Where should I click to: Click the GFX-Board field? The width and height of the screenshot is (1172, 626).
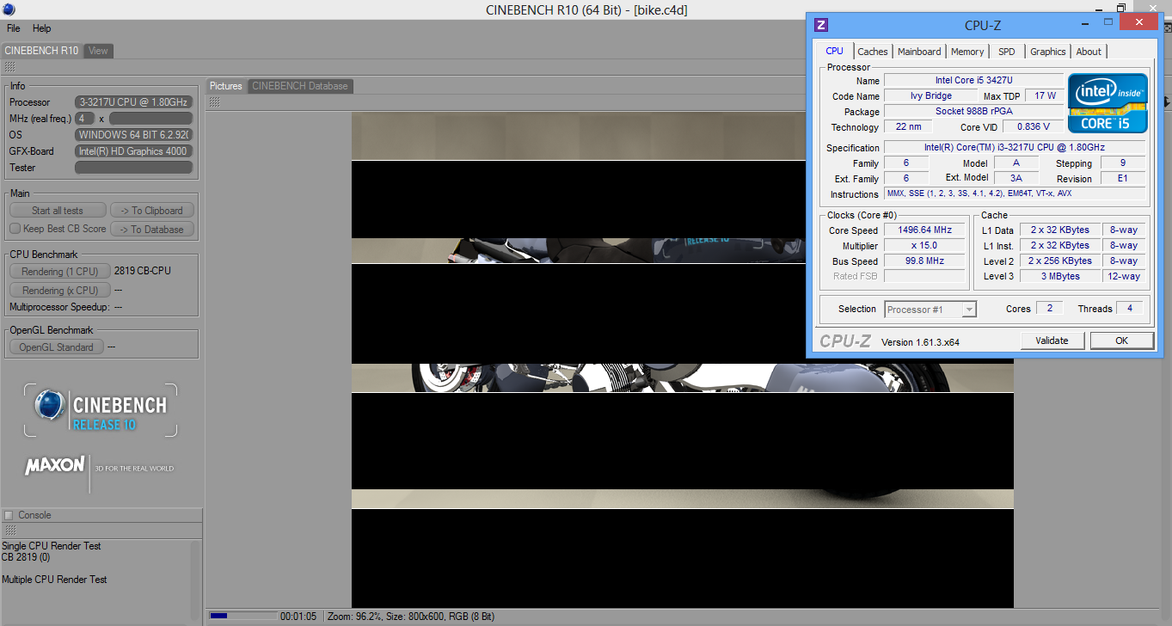[133, 151]
